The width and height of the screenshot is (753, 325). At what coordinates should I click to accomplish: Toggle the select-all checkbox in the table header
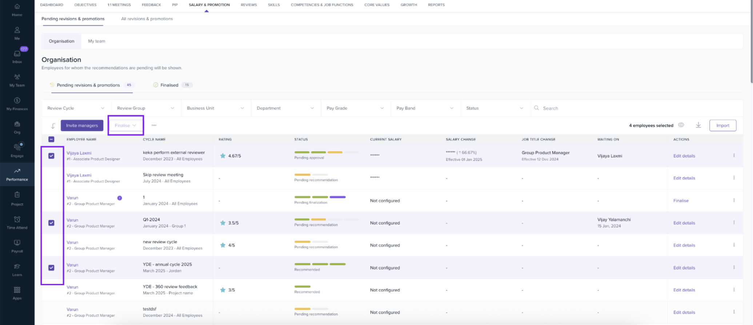[51, 139]
